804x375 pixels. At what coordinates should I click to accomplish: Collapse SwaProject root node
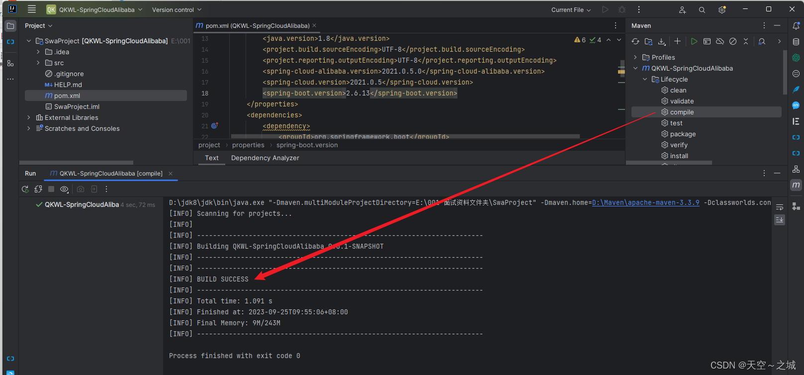tap(29, 41)
